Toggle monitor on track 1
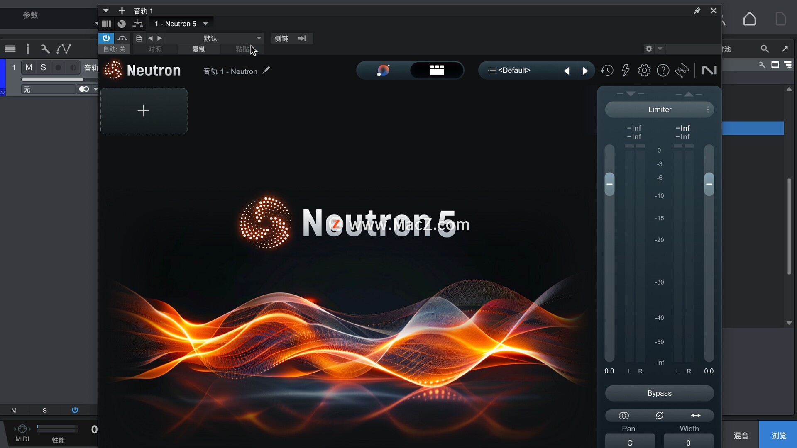The width and height of the screenshot is (797, 448). coord(73,67)
